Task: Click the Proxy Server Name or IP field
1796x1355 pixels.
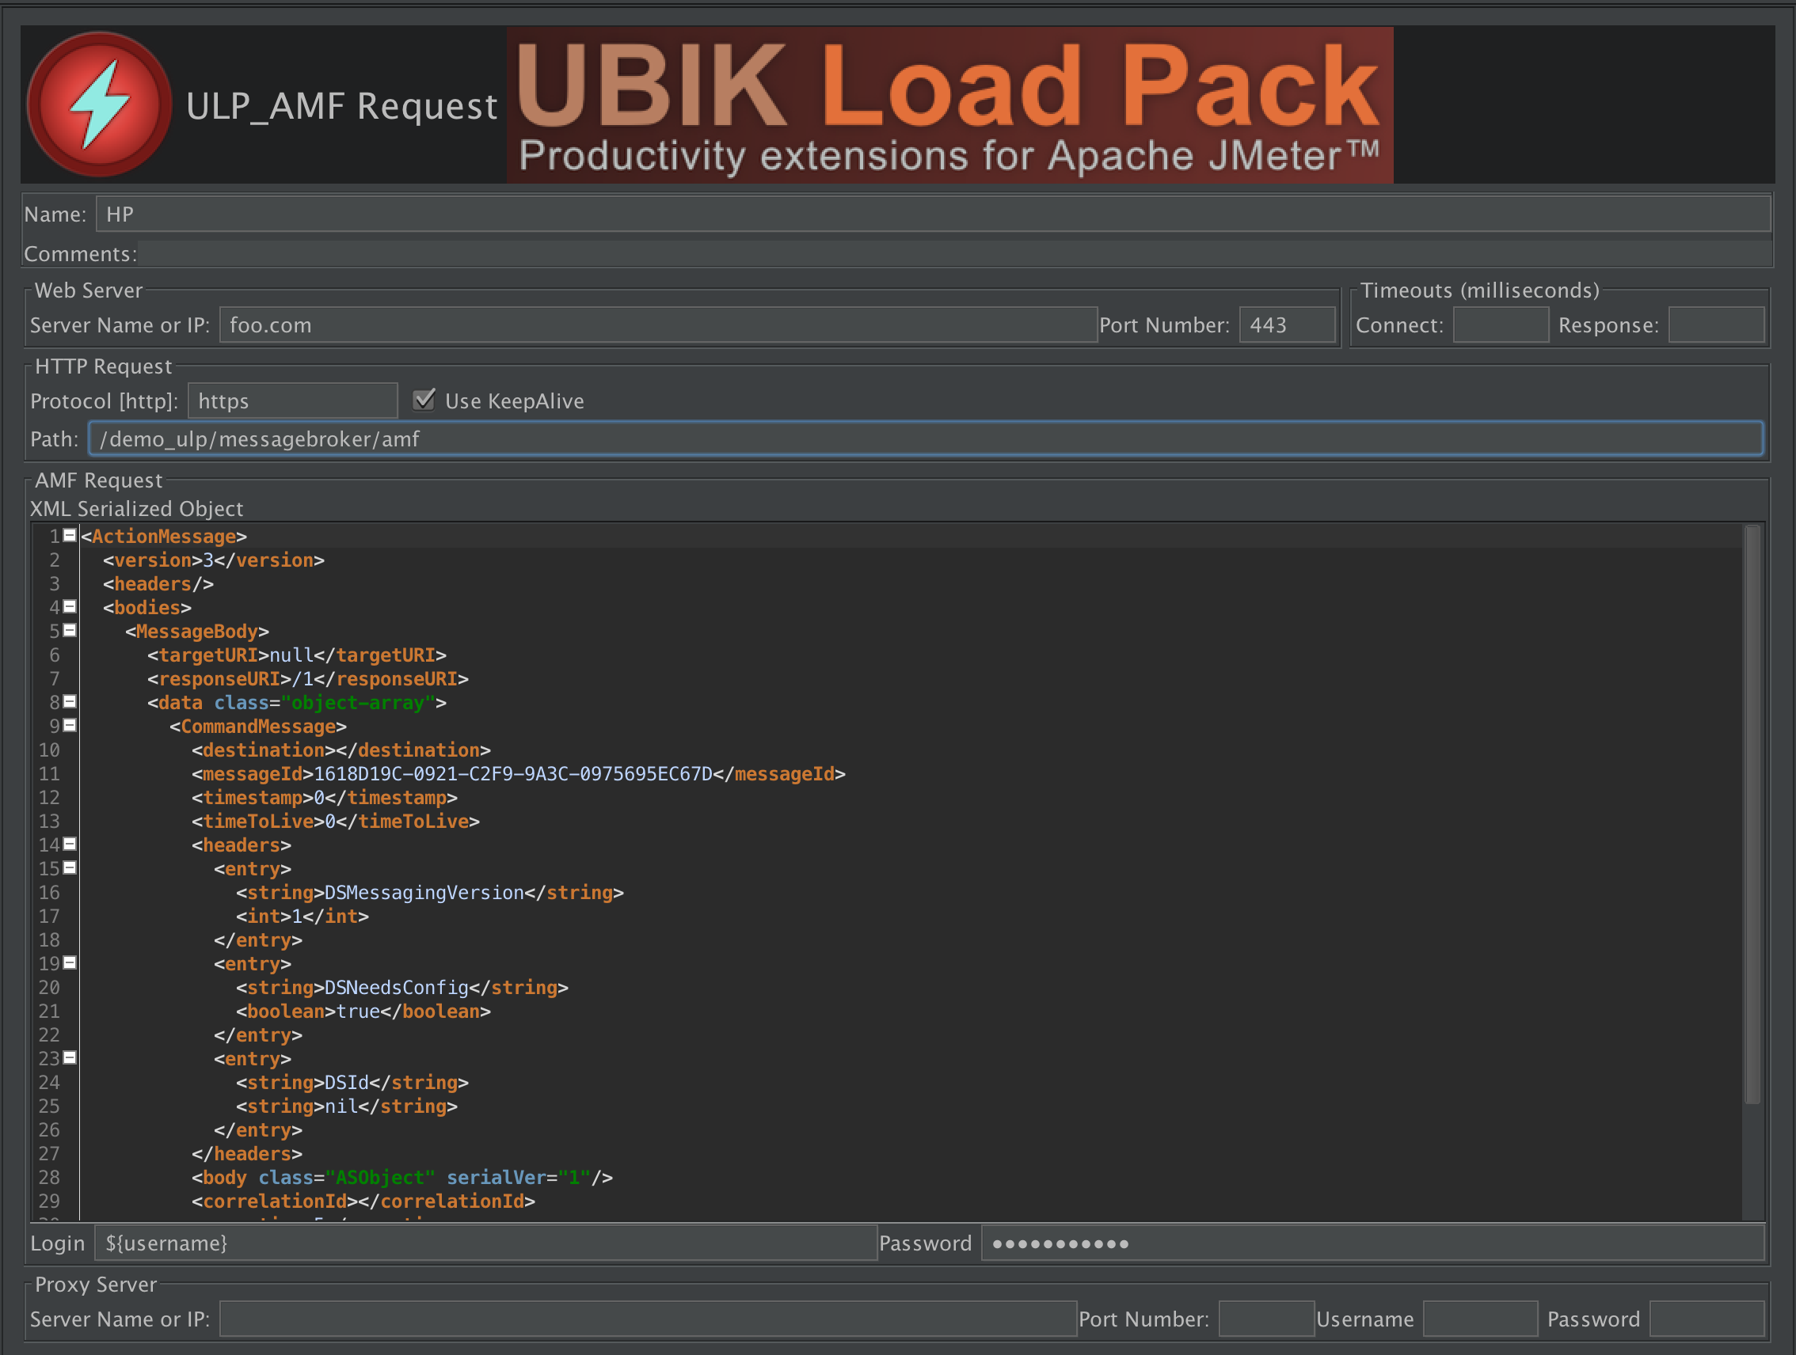Action: point(648,1319)
